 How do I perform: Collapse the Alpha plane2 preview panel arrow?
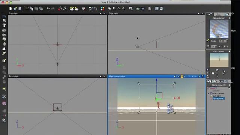tap(229, 18)
